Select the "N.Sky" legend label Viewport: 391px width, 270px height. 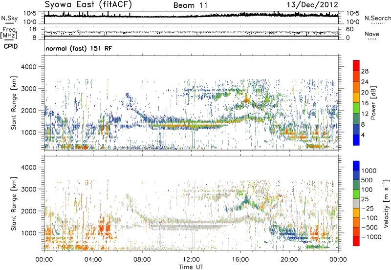point(9,18)
